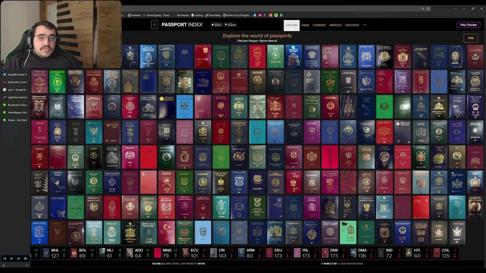Screen dimensions: 486x273
Task: Open the ARTON footer link
Action: 201,264
